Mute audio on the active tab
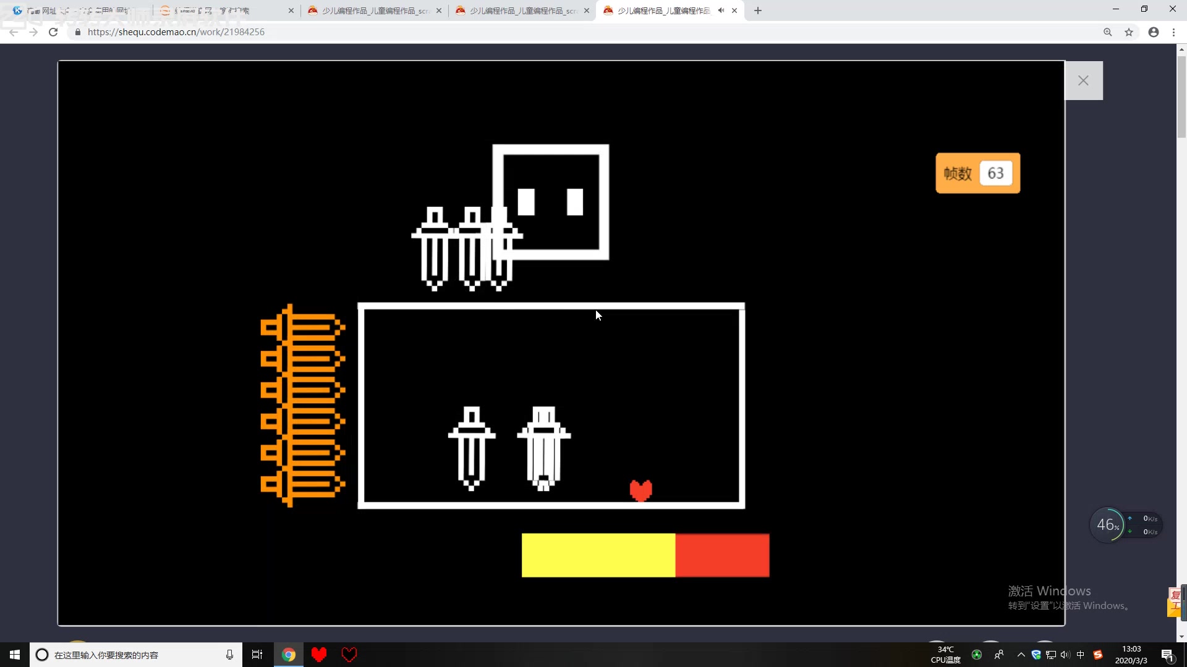Screen dimensions: 1187x667 point(721,10)
